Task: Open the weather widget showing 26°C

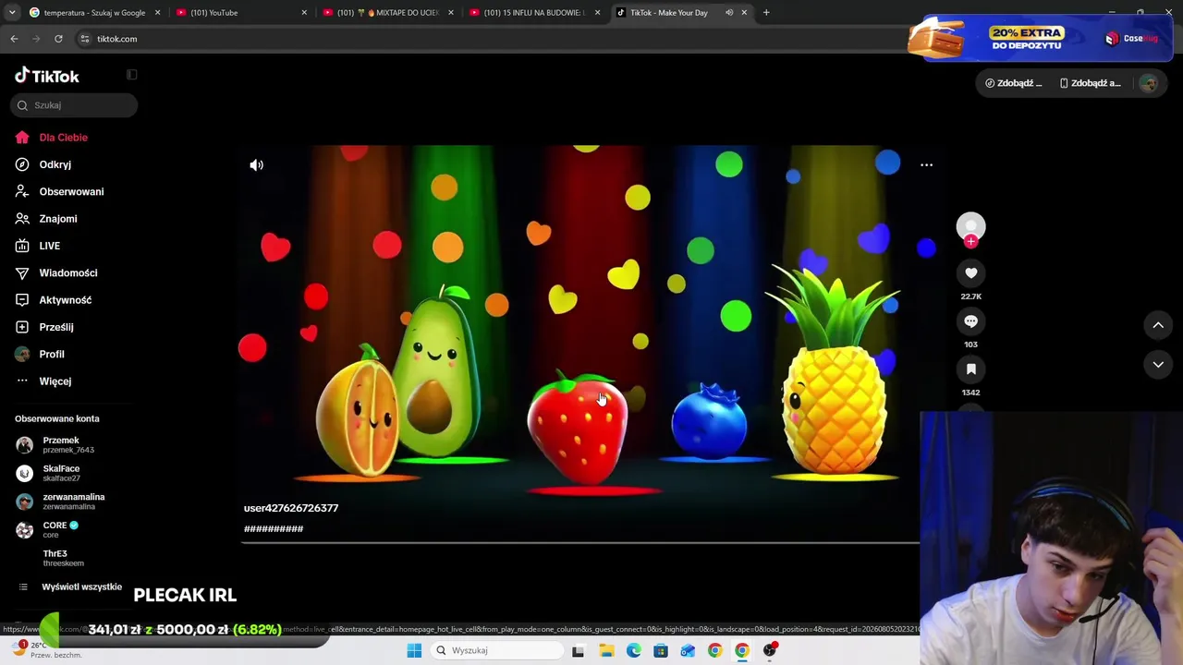Action: pyautogui.click(x=46, y=650)
